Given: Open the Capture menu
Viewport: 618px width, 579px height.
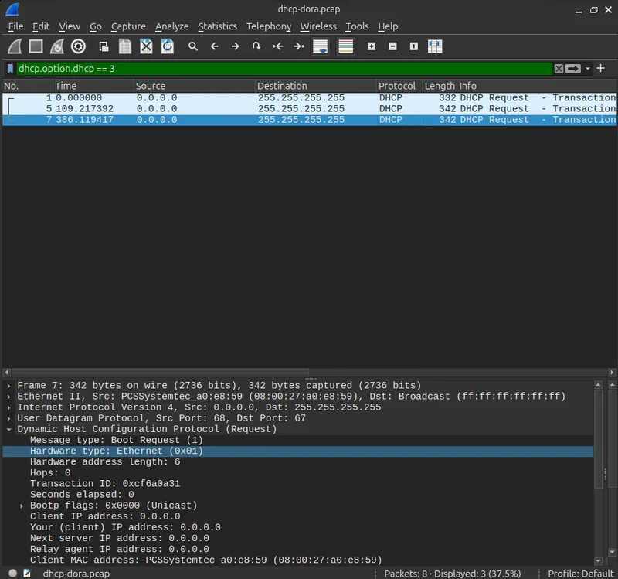Looking at the screenshot, I should pyautogui.click(x=128, y=26).
